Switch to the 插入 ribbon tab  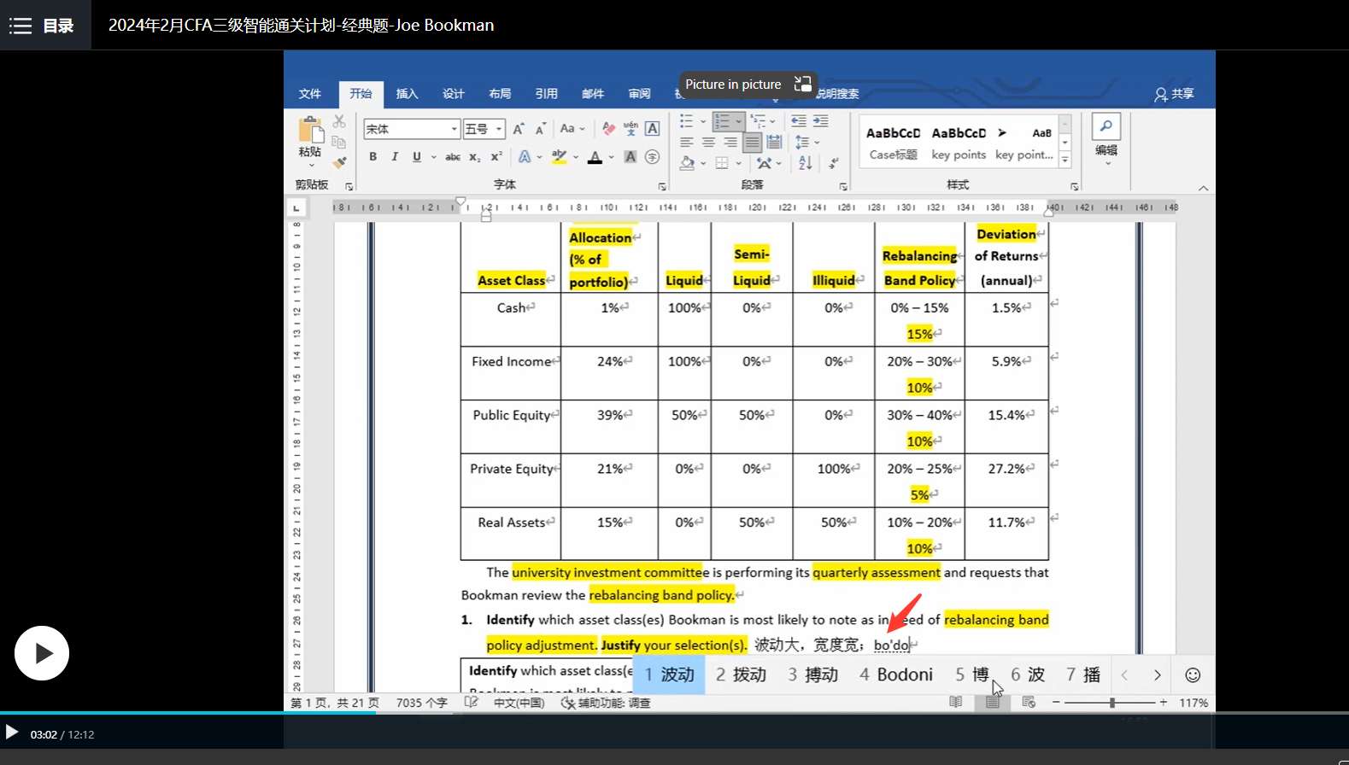point(407,94)
